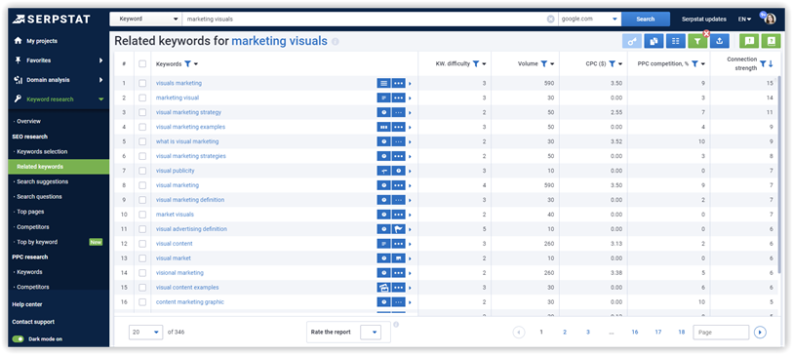Open Search suggestions in the sidebar
Screen dimensions: 793x355
[x=42, y=181]
